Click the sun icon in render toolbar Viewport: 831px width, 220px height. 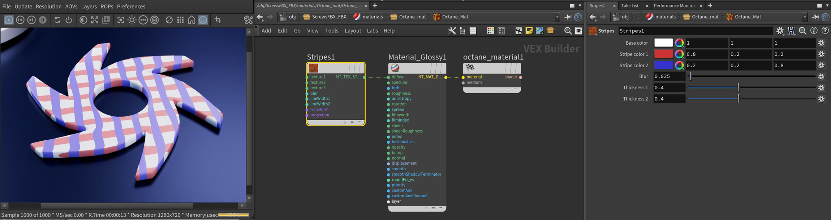click(x=132, y=20)
